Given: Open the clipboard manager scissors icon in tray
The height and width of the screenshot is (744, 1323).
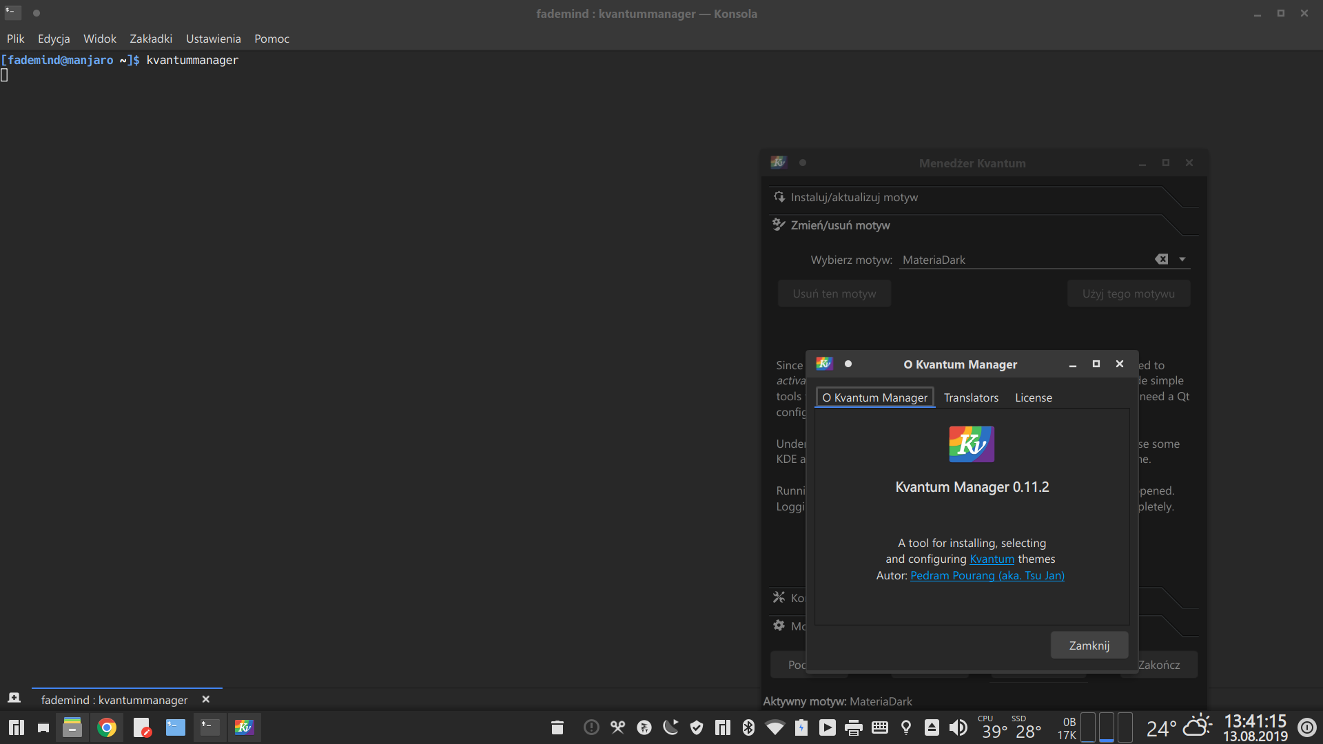Looking at the screenshot, I should tap(617, 727).
